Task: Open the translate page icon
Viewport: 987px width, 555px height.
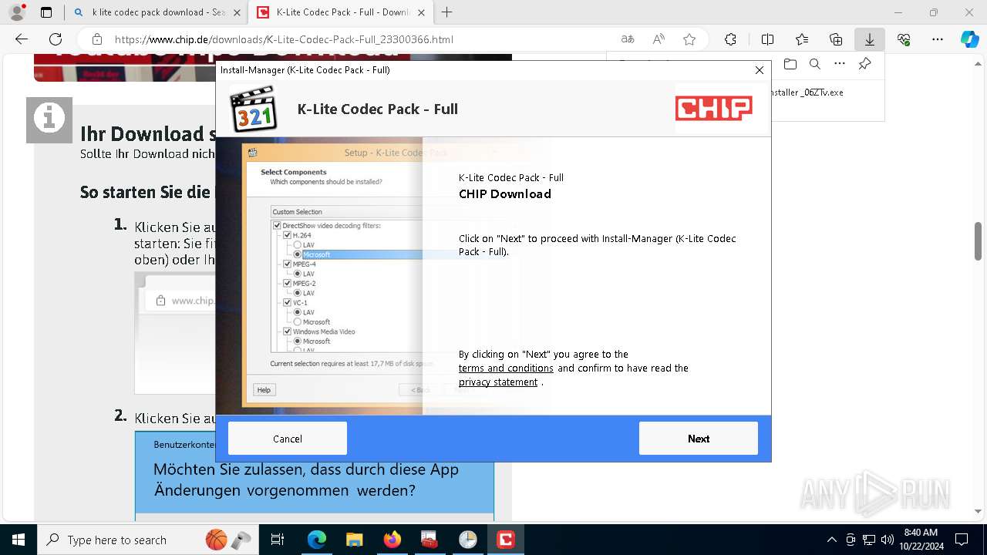Action: (628, 39)
